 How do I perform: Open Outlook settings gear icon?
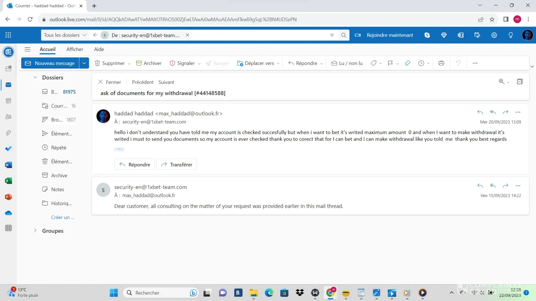pyautogui.click(x=494, y=35)
